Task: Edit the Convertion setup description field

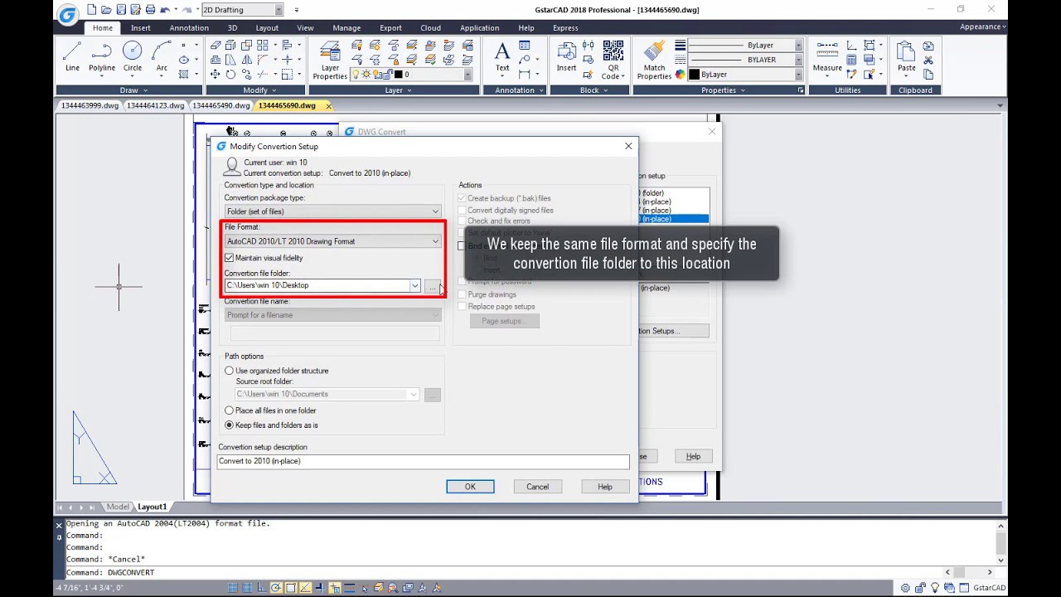Action: [424, 461]
